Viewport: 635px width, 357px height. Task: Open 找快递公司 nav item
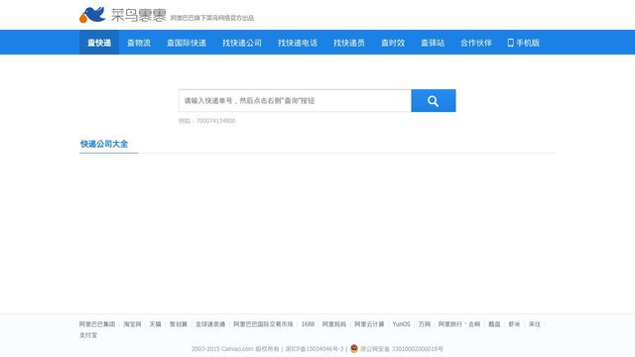pos(242,43)
